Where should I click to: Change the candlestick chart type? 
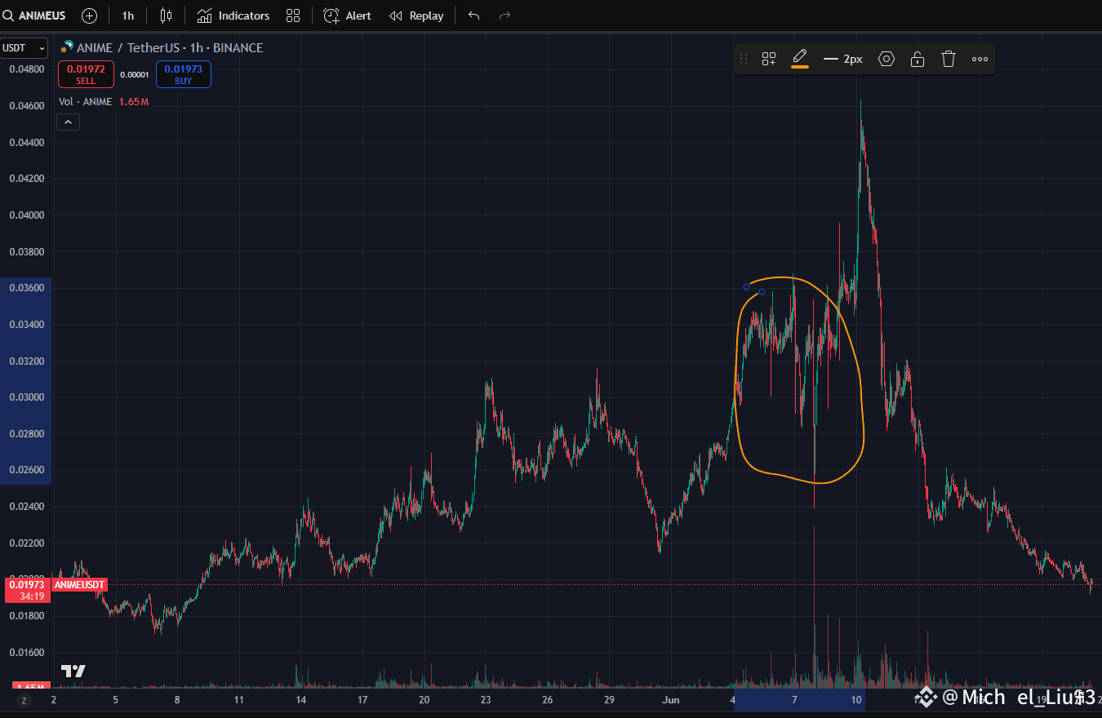(167, 16)
